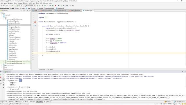Open the Terminal tool window button

point(19,102)
